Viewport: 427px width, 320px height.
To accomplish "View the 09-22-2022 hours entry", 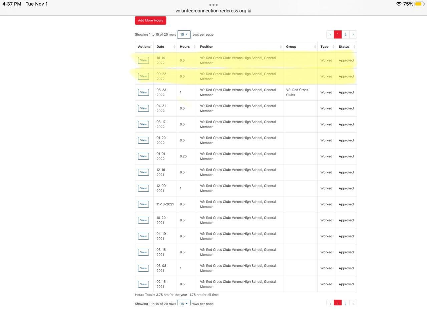I will [143, 76].
